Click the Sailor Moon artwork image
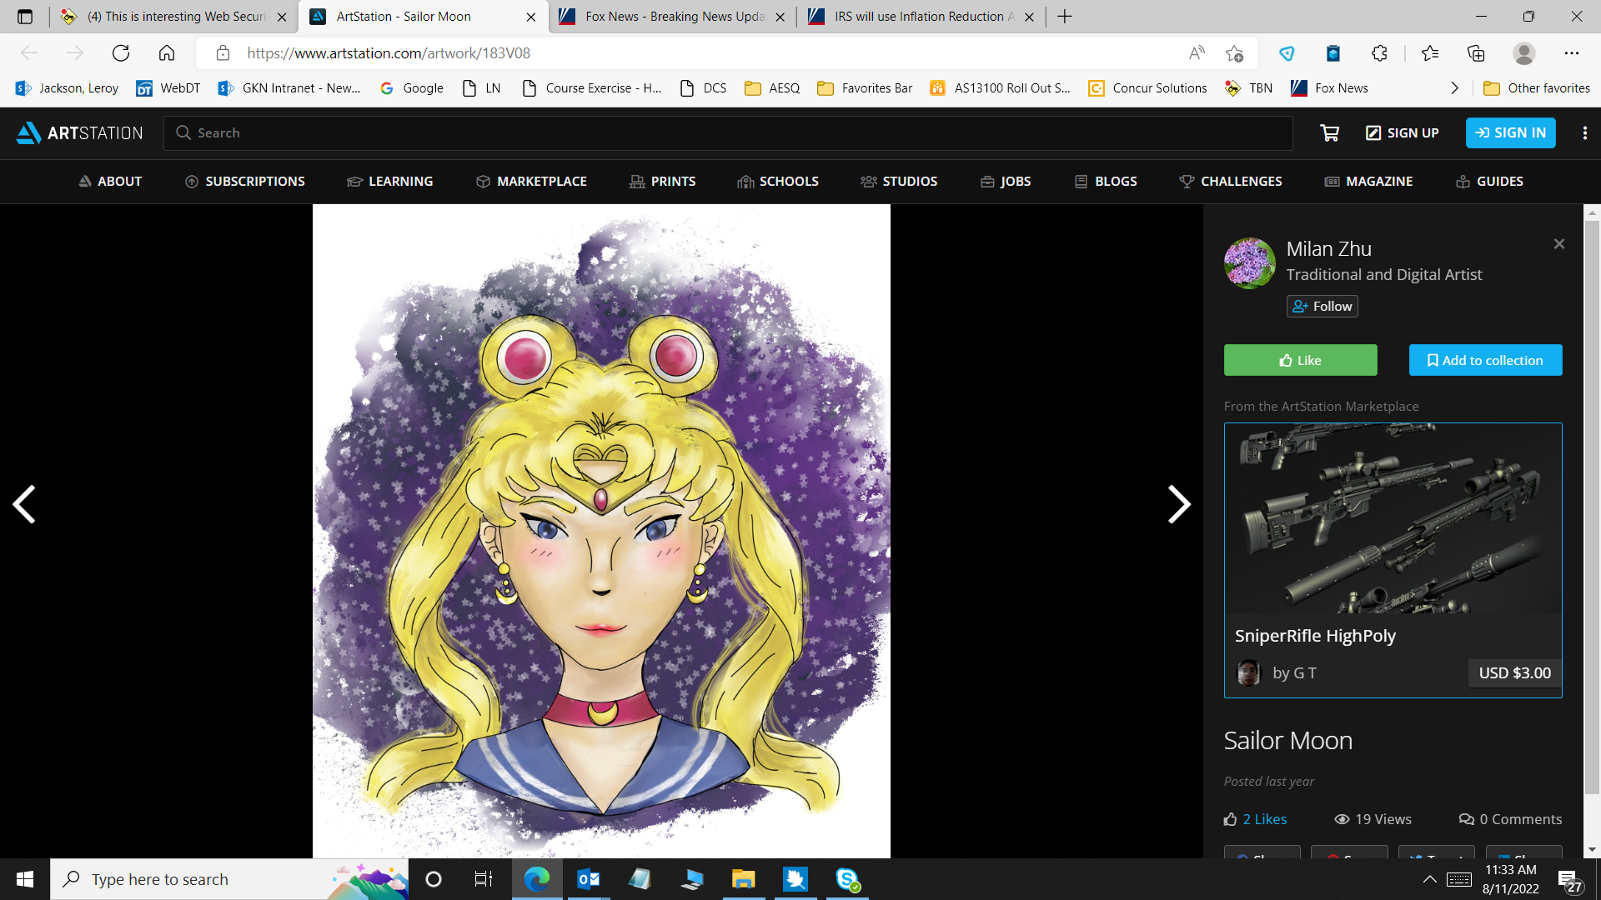The height and width of the screenshot is (900, 1601). pyautogui.click(x=601, y=531)
